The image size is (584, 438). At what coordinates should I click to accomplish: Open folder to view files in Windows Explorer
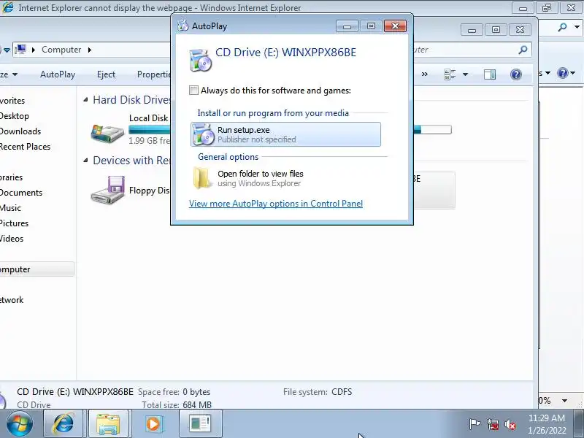(285, 178)
